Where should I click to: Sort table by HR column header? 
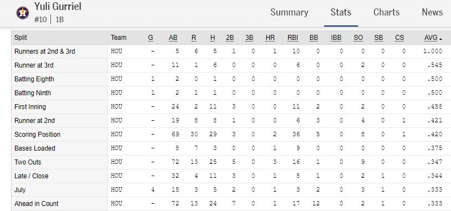(270, 38)
